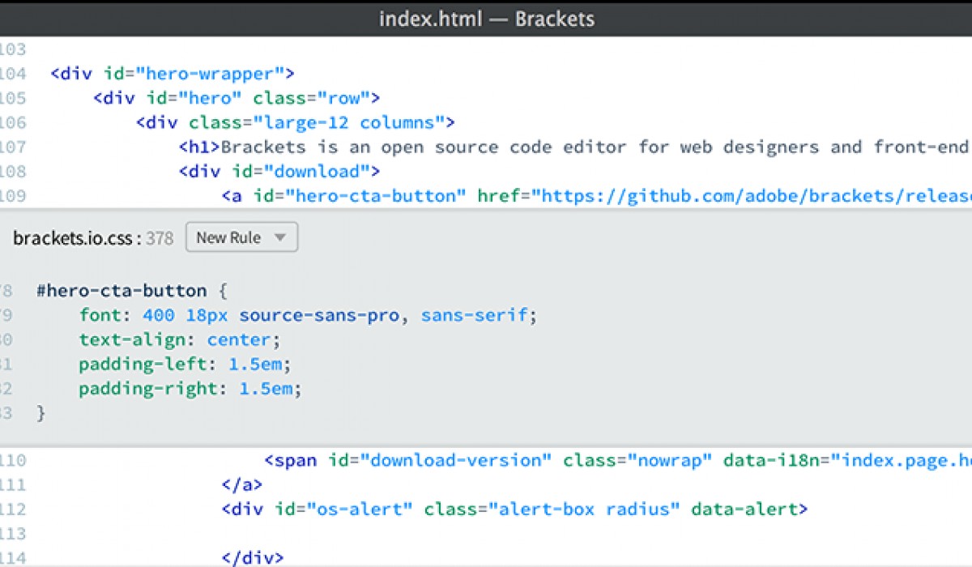Click the h1 tag on line 107

point(199,147)
